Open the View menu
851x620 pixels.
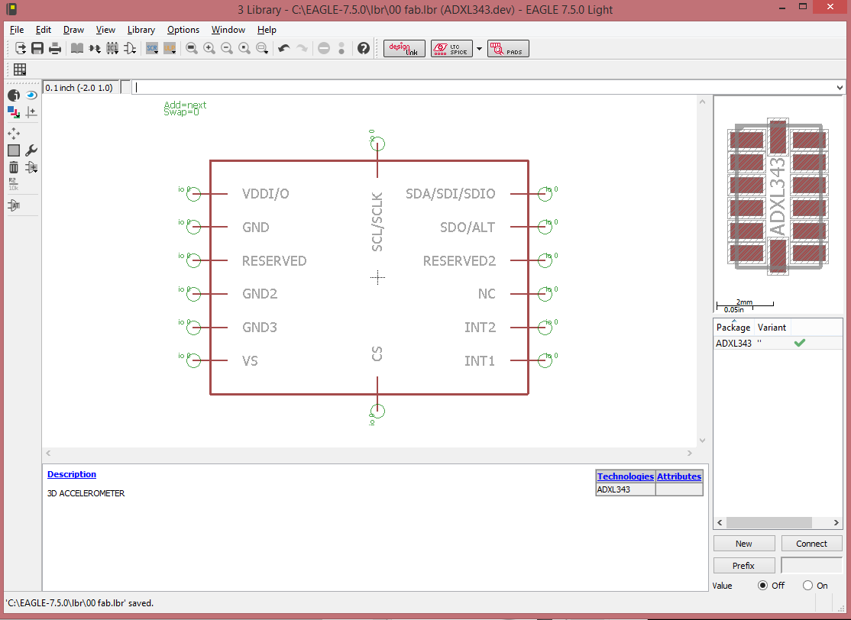click(x=105, y=30)
